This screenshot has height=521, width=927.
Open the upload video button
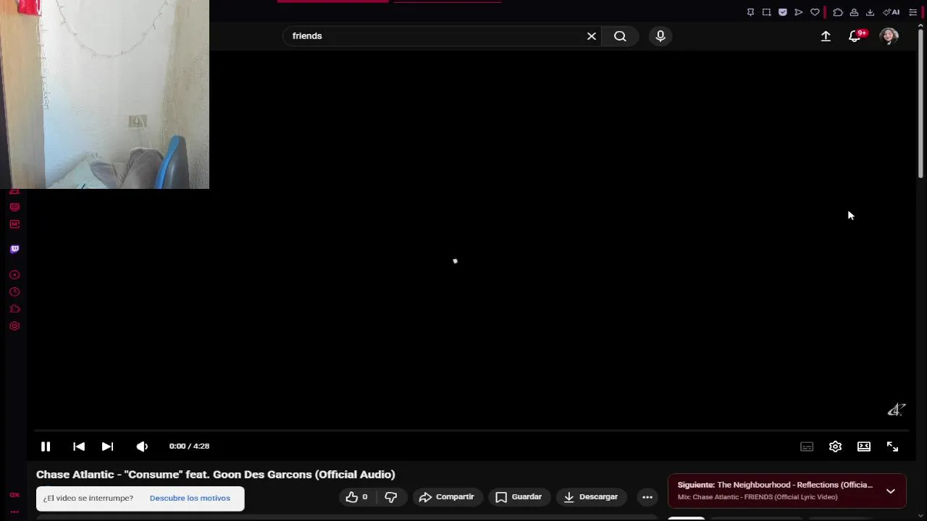[826, 36]
